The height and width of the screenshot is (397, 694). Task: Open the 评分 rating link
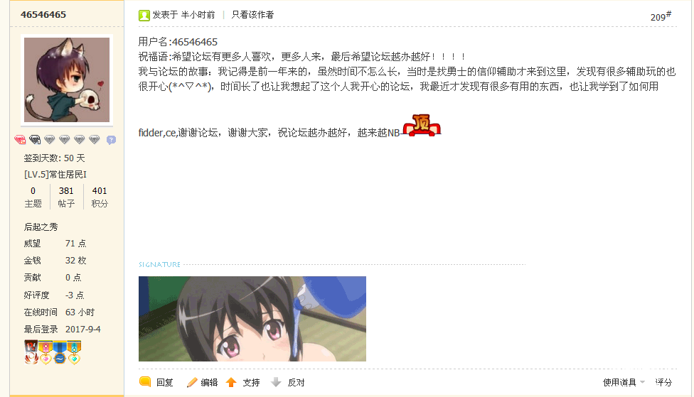click(x=663, y=382)
